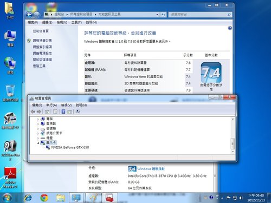
Task: Open 說明(H) menu in Device Manager
Action: (x=81, y=105)
